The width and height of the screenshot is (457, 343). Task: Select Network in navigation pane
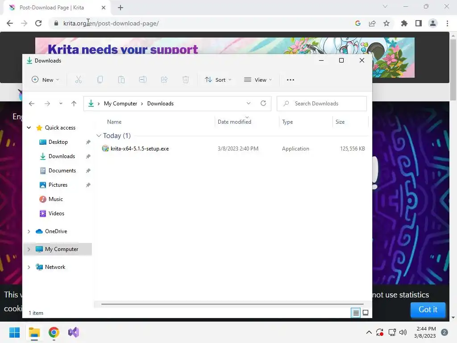55,267
